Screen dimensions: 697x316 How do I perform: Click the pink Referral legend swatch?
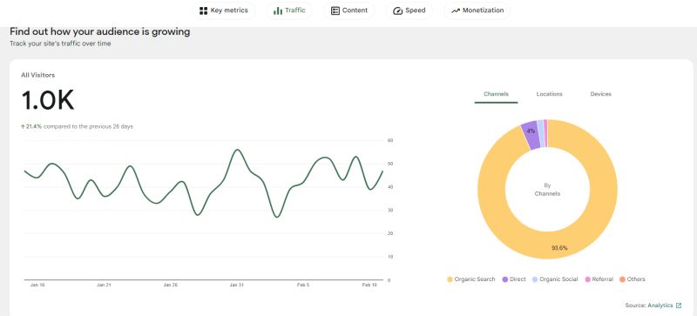coord(587,279)
